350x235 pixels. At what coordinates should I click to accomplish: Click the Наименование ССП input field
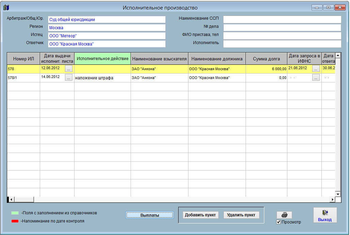282,19
